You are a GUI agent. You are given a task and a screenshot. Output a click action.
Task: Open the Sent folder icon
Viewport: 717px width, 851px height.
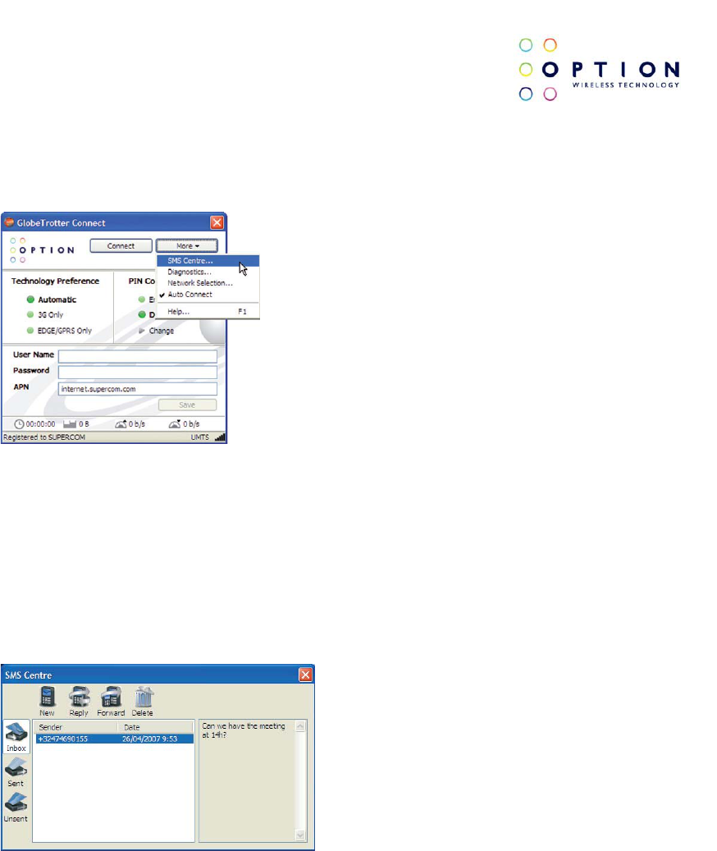pyautogui.click(x=16, y=768)
